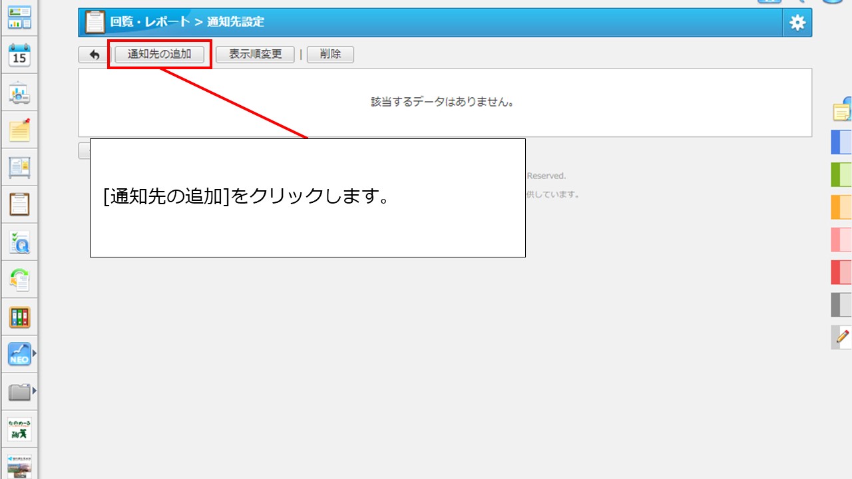
Task: Open the pinned yellow memo note icon
Action: tap(19, 130)
